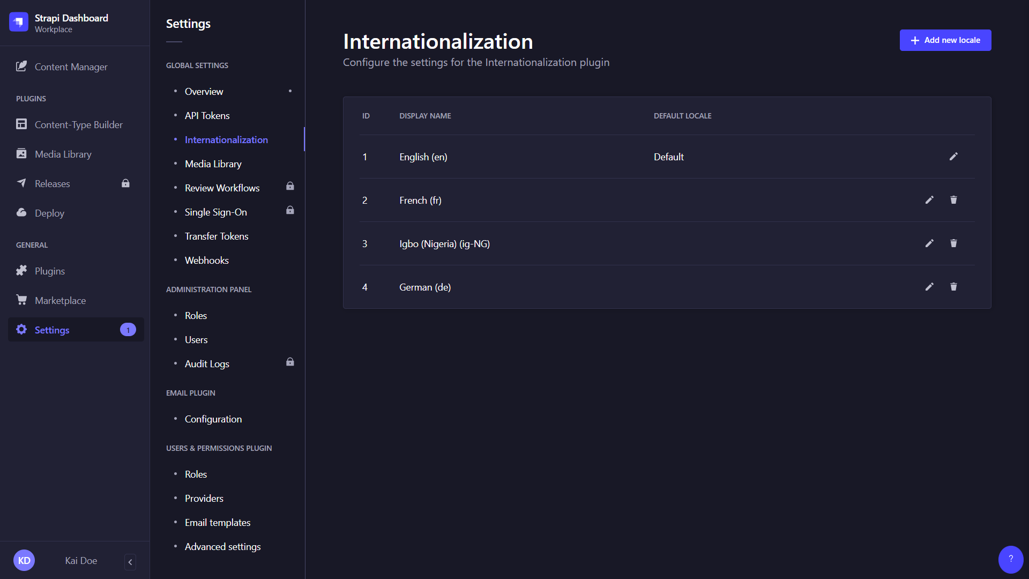The image size is (1029, 579).
Task: Click the lock icon next to Review Workflows
Action: tap(290, 186)
